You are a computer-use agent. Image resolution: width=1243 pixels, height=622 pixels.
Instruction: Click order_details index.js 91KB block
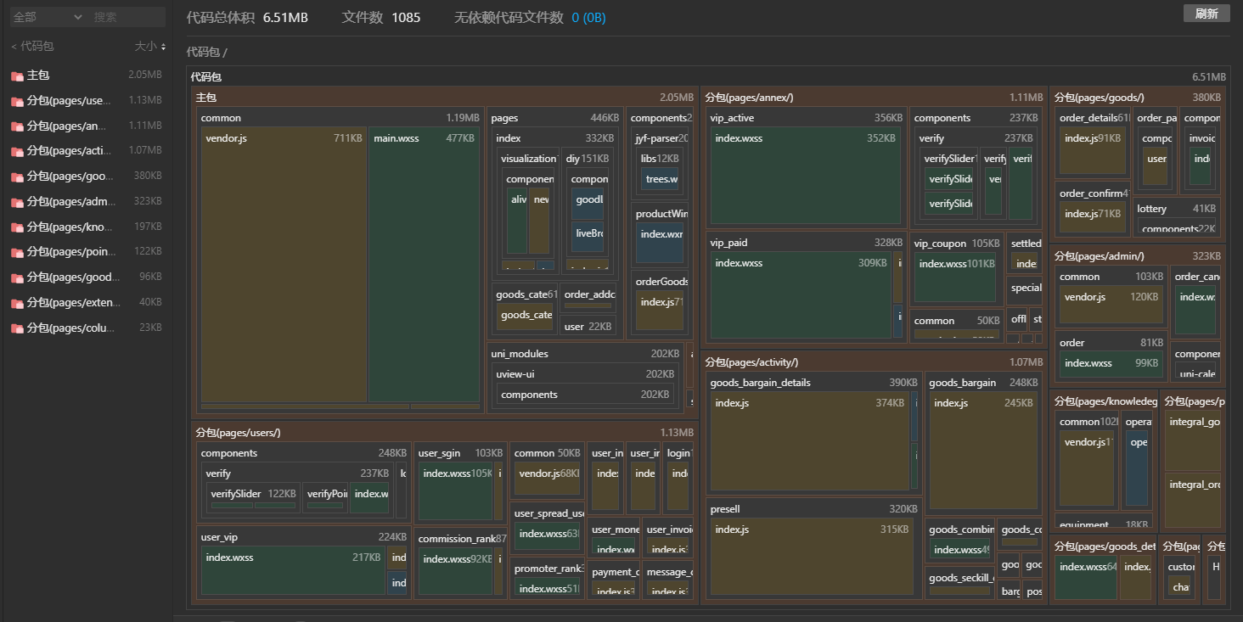[x=1093, y=151]
